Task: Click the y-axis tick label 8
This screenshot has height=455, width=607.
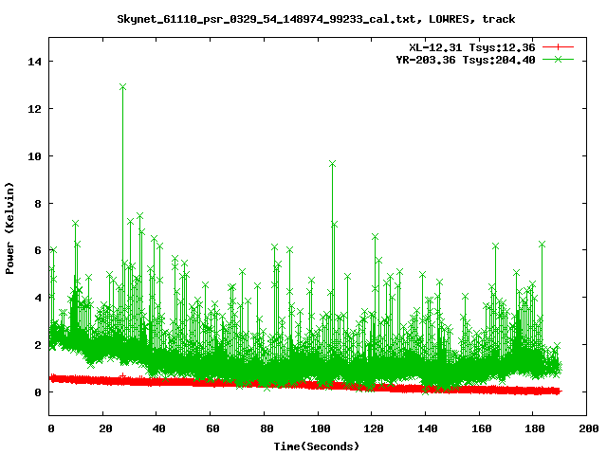Action: 38,204
